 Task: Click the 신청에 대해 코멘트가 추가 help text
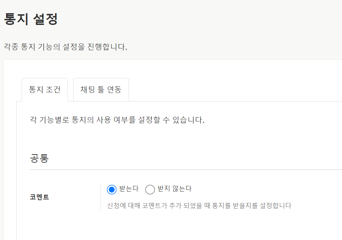(x=199, y=206)
